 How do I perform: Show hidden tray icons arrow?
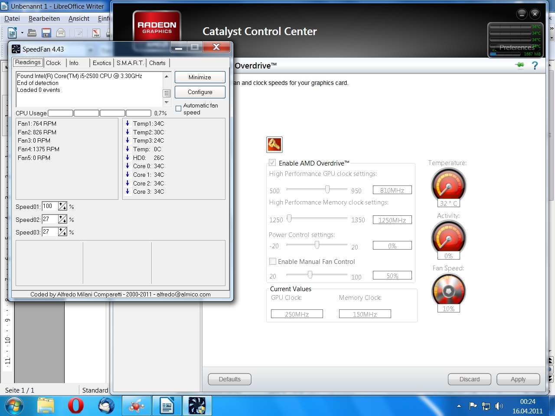pos(459,406)
